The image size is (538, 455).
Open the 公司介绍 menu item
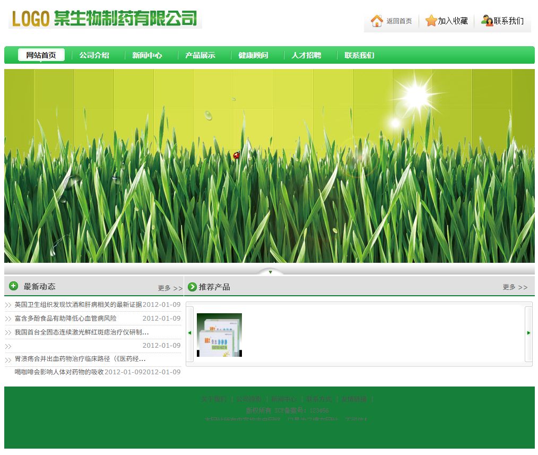94,55
